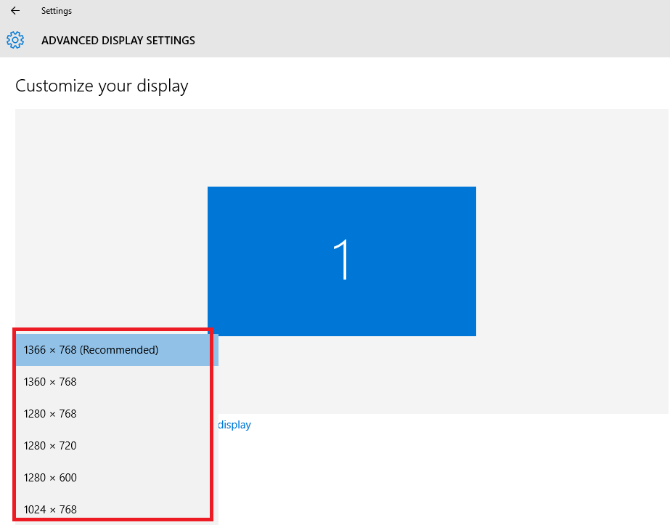This screenshot has height=525, width=670.
Task: Click the ADVANCED DISPLAY SETTINGS header
Action: click(x=118, y=40)
